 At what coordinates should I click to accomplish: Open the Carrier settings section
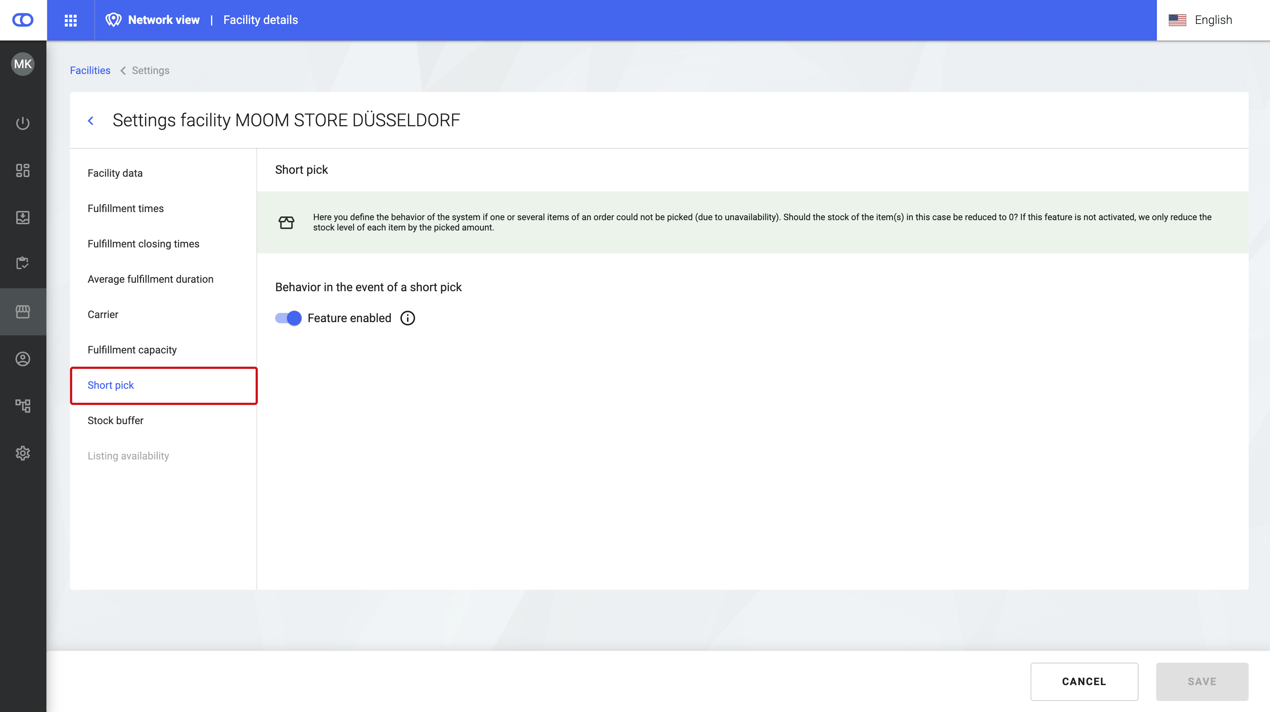(x=102, y=314)
